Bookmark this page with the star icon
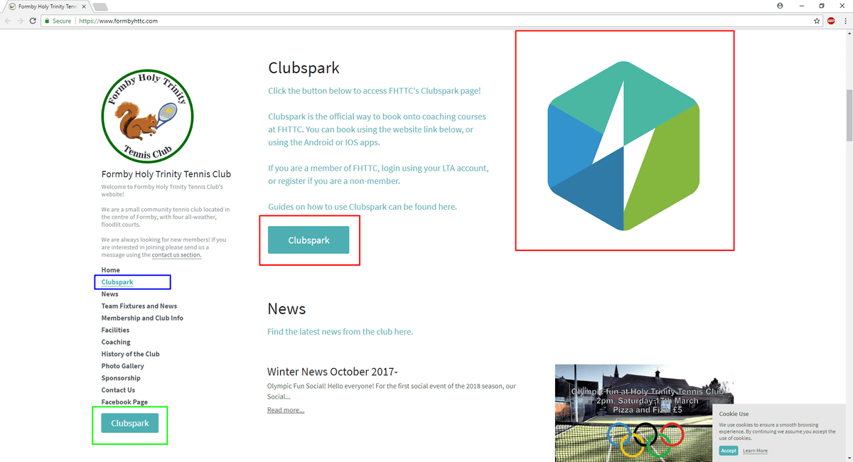Screen dimensions: 853x462 point(817,21)
